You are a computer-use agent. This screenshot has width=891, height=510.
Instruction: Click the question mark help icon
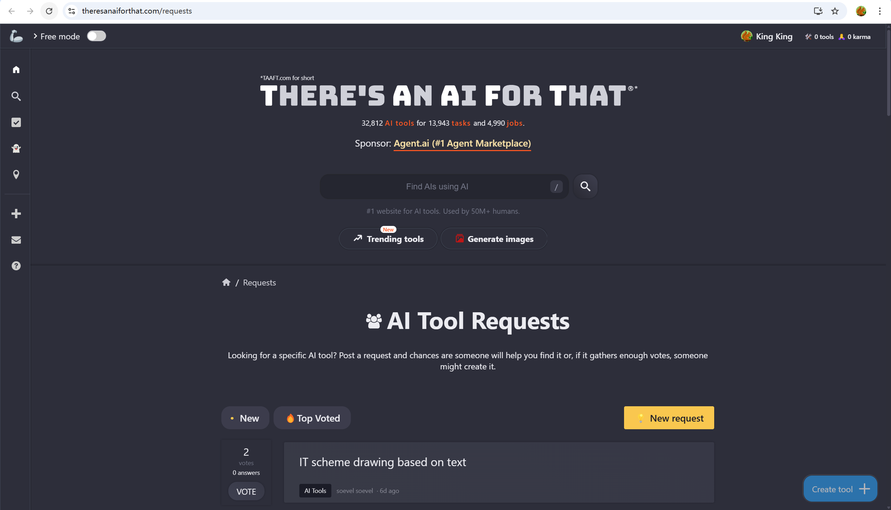16,266
